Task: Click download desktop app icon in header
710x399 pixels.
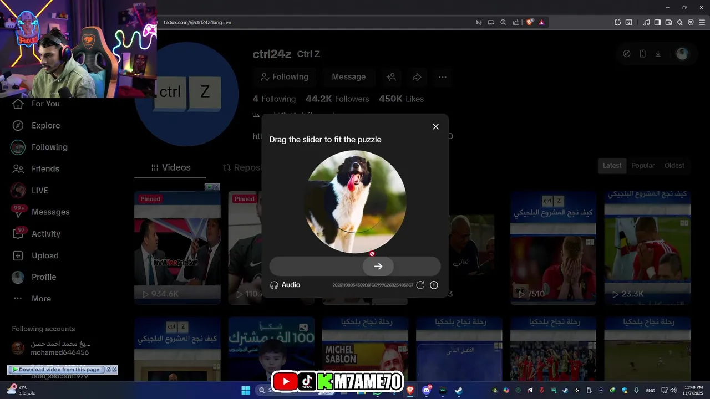Action: [x=658, y=54]
